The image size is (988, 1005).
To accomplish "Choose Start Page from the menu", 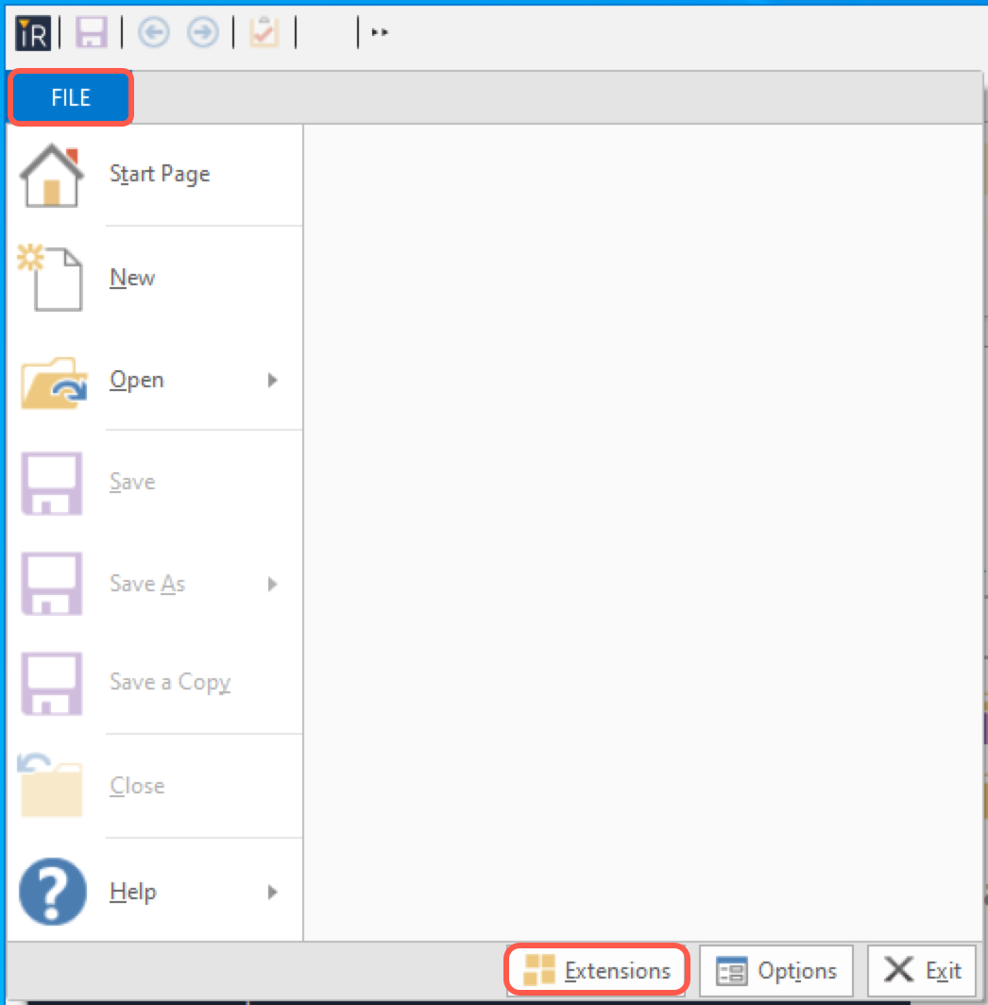I will tap(159, 174).
